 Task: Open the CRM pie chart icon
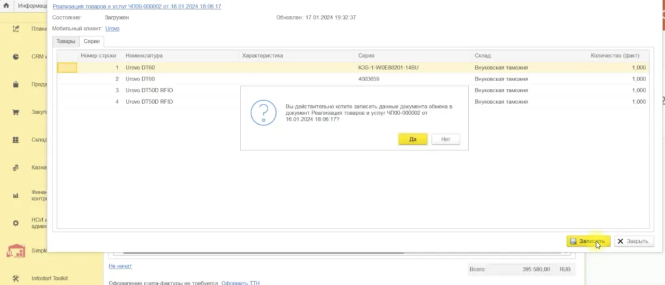(x=16, y=56)
